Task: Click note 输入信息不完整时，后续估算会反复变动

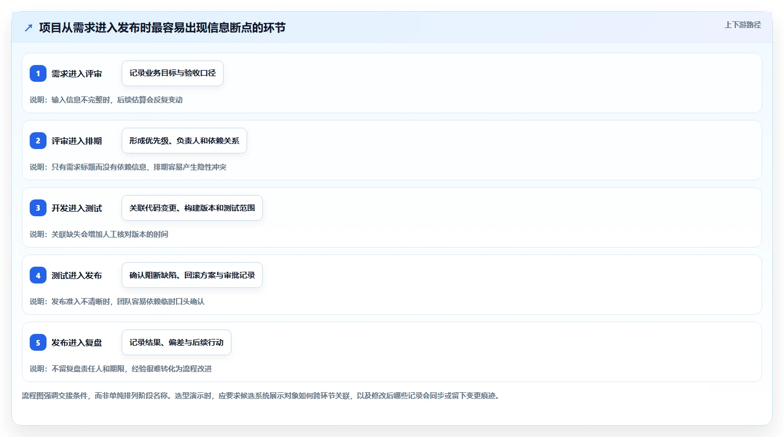Action: [x=106, y=100]
